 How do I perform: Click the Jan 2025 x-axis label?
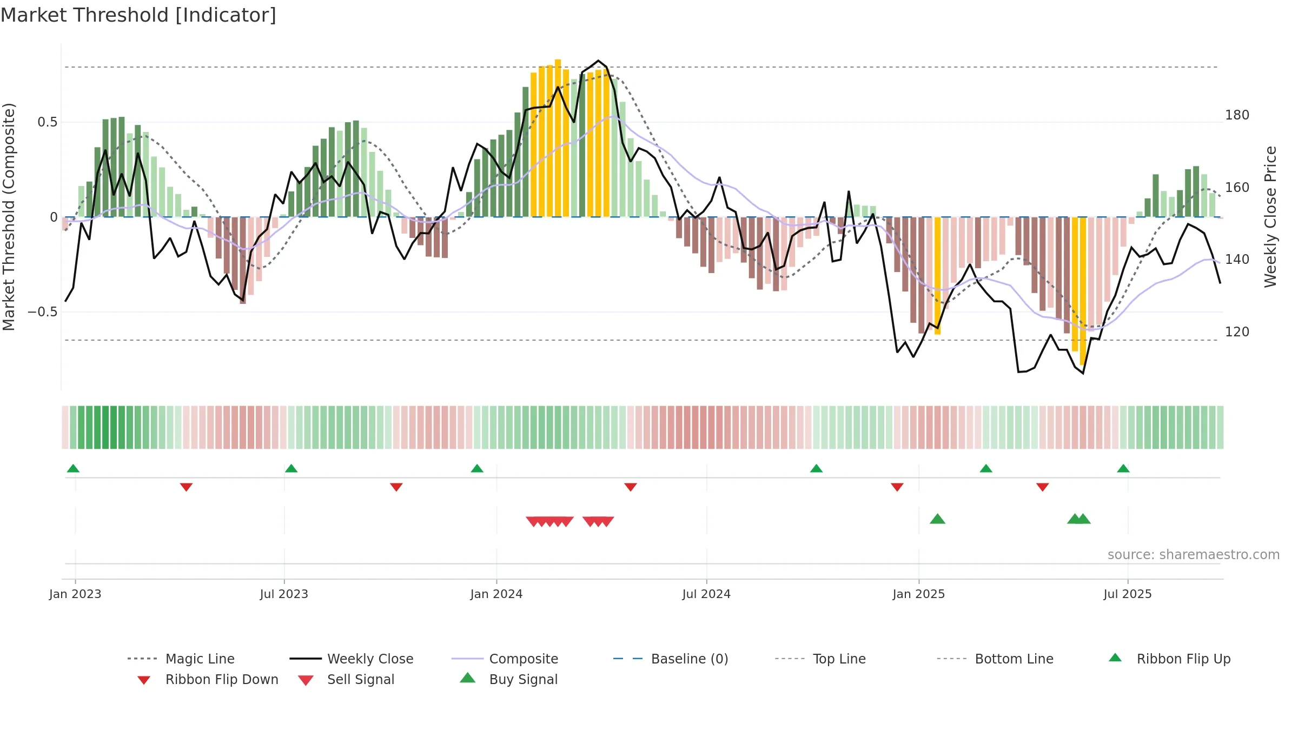point(919,594)
